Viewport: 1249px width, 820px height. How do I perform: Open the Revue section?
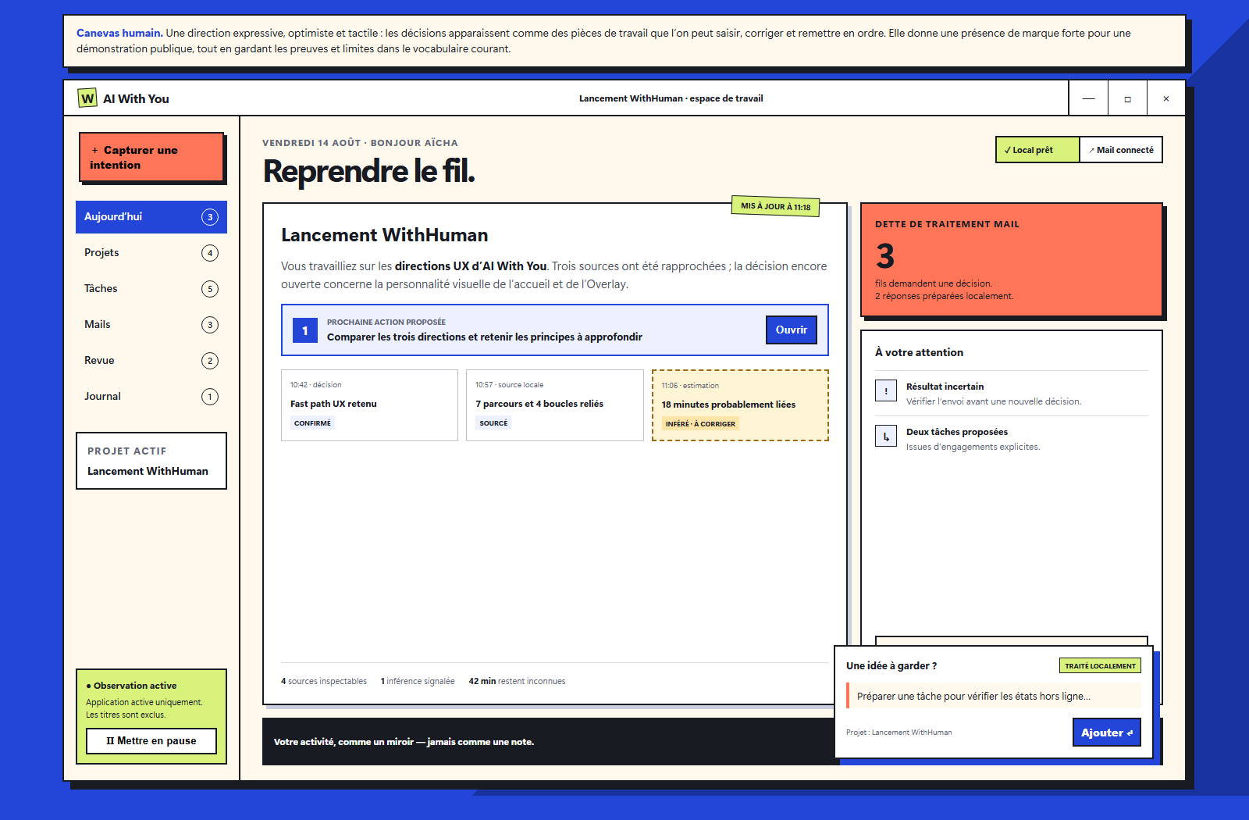pyautogui.click(x=151, y=361)
